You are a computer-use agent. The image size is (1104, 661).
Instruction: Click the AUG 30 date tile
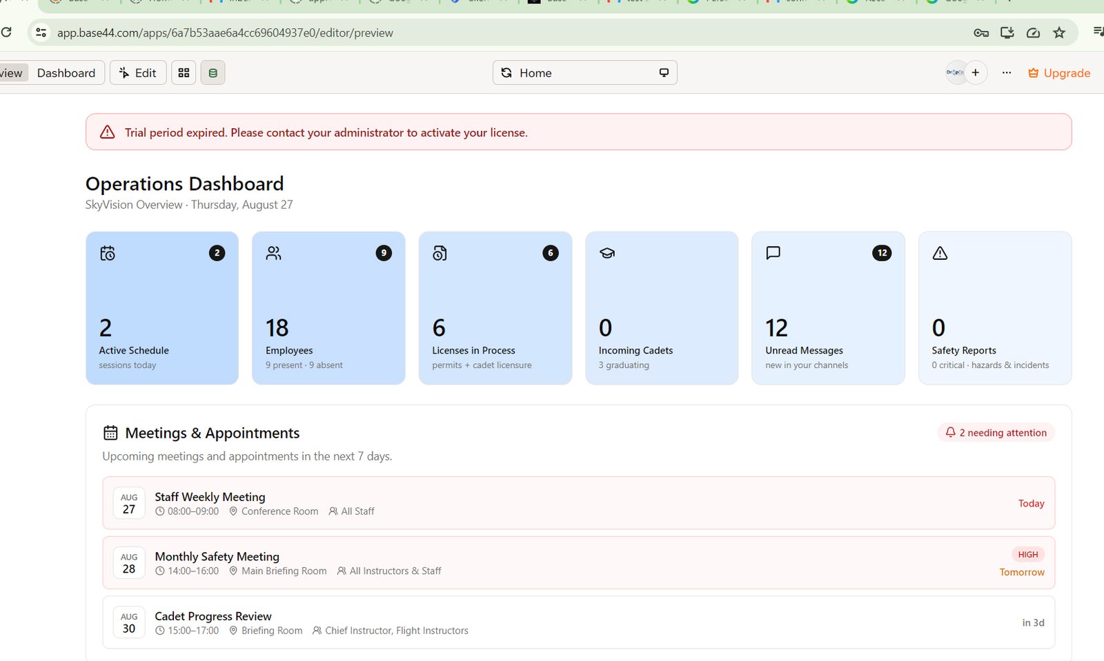point(129,622)
